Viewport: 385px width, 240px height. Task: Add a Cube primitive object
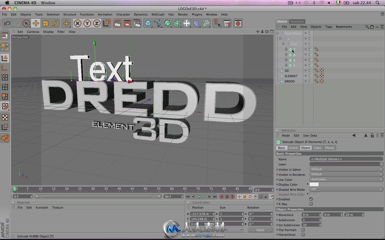[x=148, y=23]
